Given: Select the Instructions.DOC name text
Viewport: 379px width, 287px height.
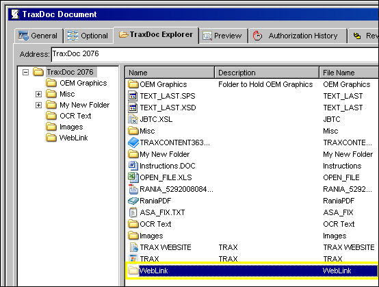Looking at the screenshot, I should tap(168, 166).
